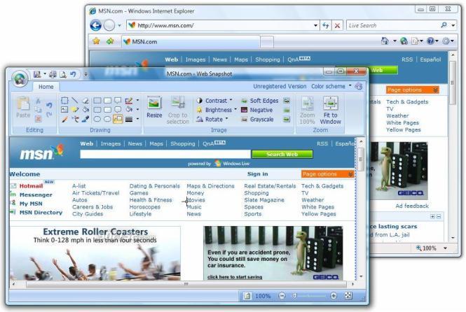Open the customize quick access toolbar dropdown
The height and width of the screenshot is (312, 466).
click(85, 74)
